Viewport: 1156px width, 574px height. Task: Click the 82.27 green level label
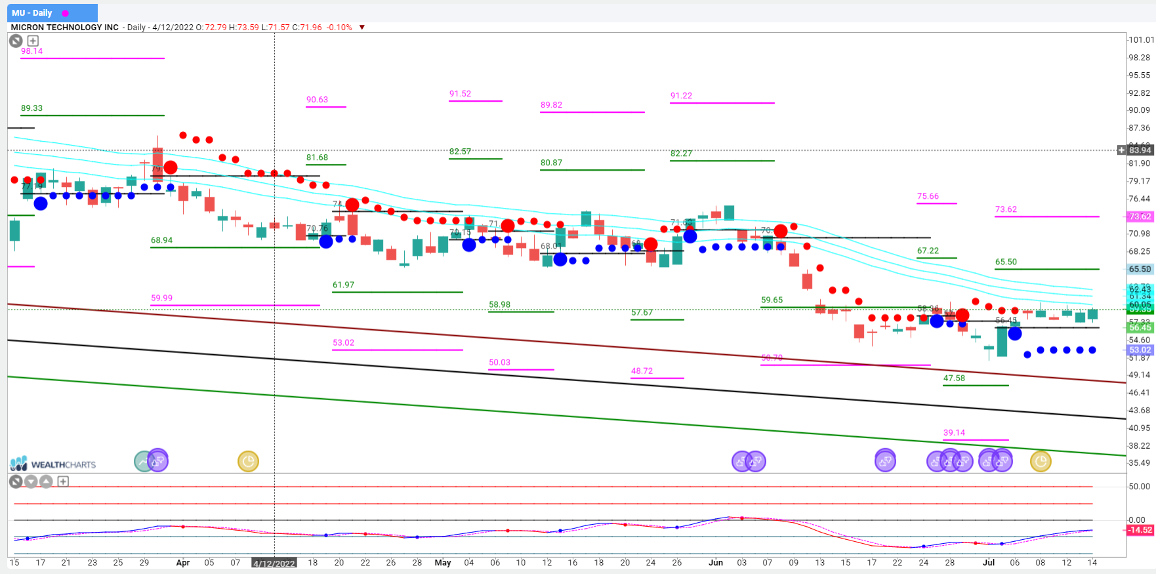pos(681,154)
